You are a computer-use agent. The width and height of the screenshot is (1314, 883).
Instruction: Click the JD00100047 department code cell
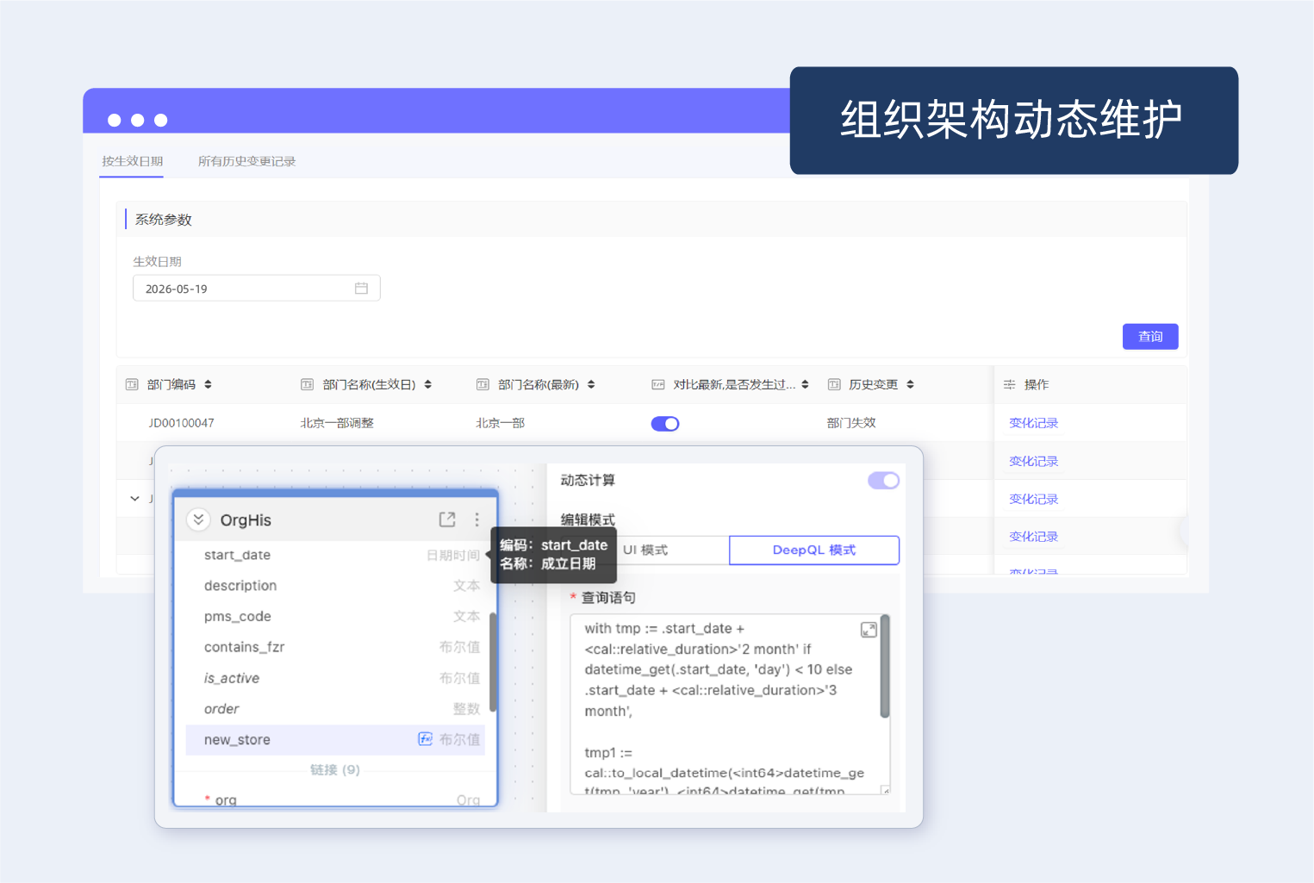(x=181, y=423)
